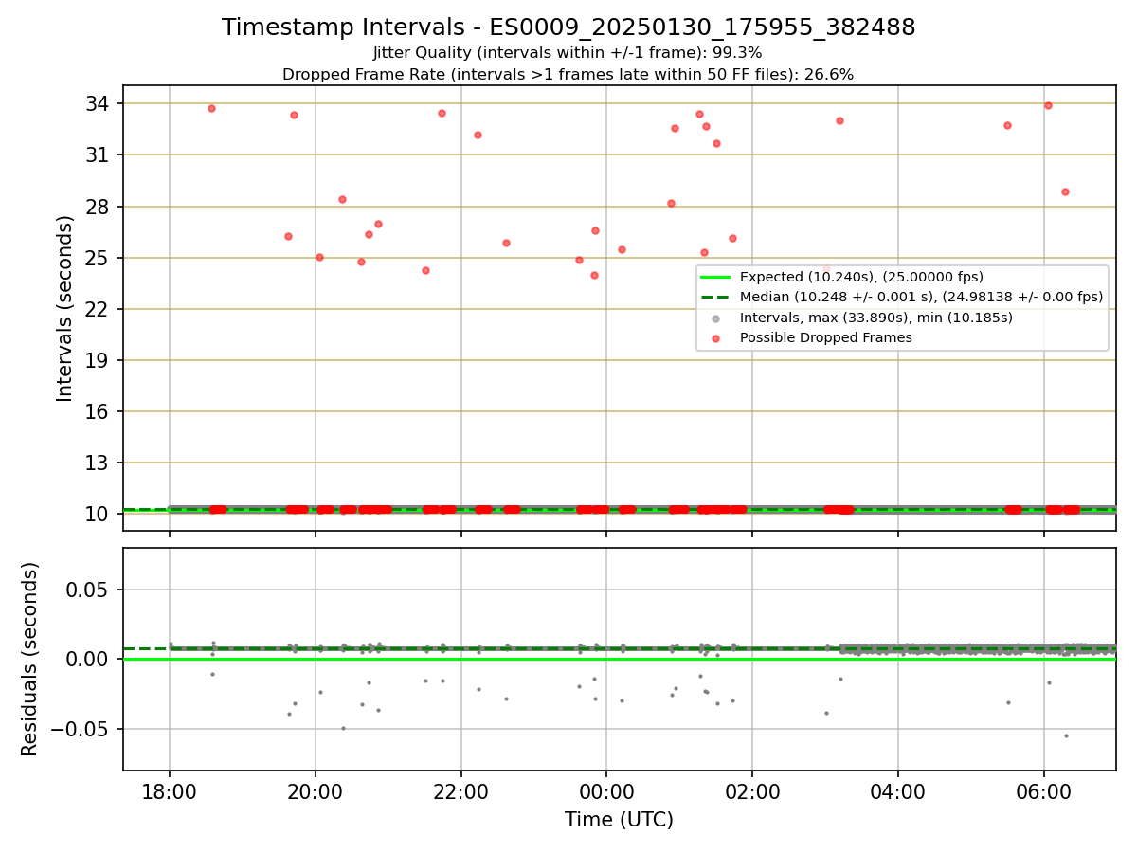Click the lowest gray residual point just after 06:00
The height and width of the screenshot is (853, 1137).
(1065, 735)
